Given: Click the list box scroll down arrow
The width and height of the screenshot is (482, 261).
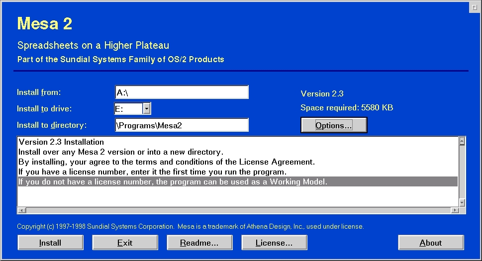Looking at the screenshot, I should (462, 202).
